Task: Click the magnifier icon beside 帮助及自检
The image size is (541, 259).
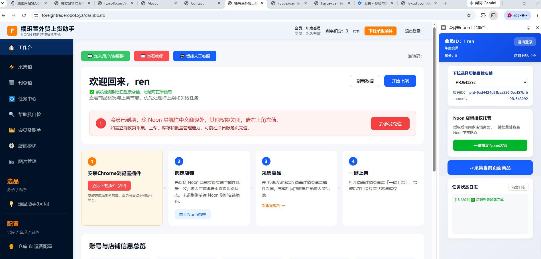Action: click(x=11, y=114)
